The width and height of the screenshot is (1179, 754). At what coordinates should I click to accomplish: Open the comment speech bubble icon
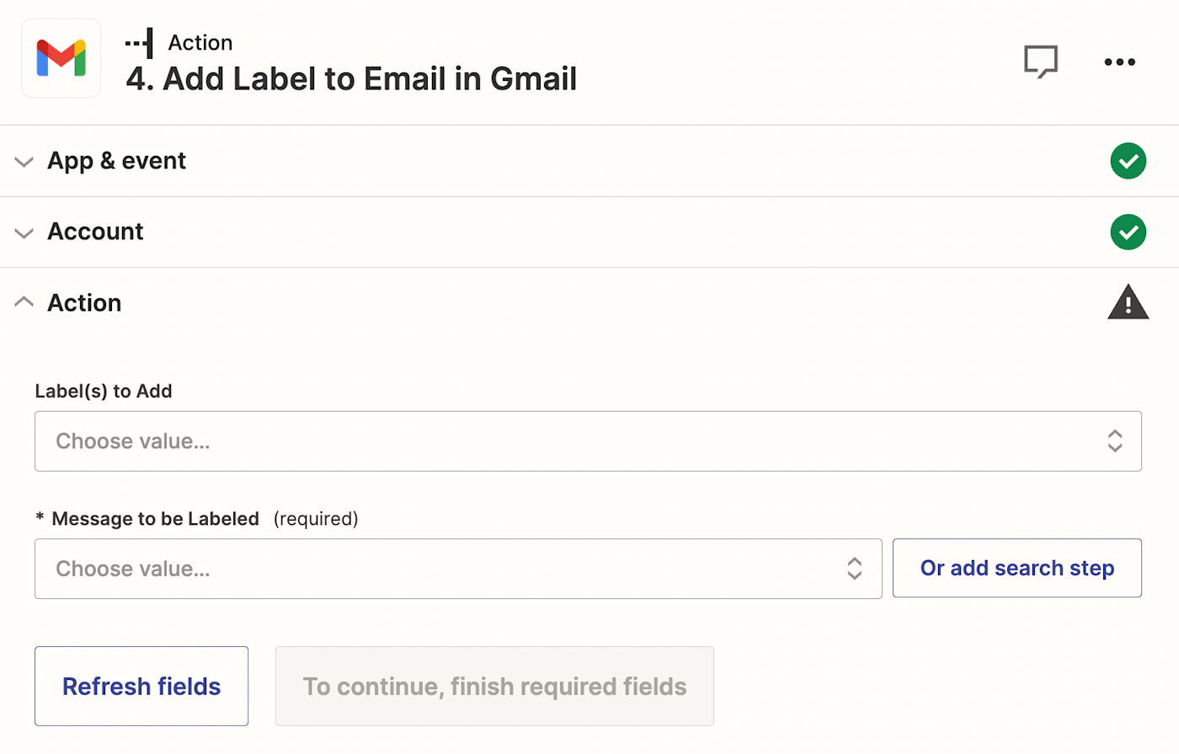(x=1041, y=61)
